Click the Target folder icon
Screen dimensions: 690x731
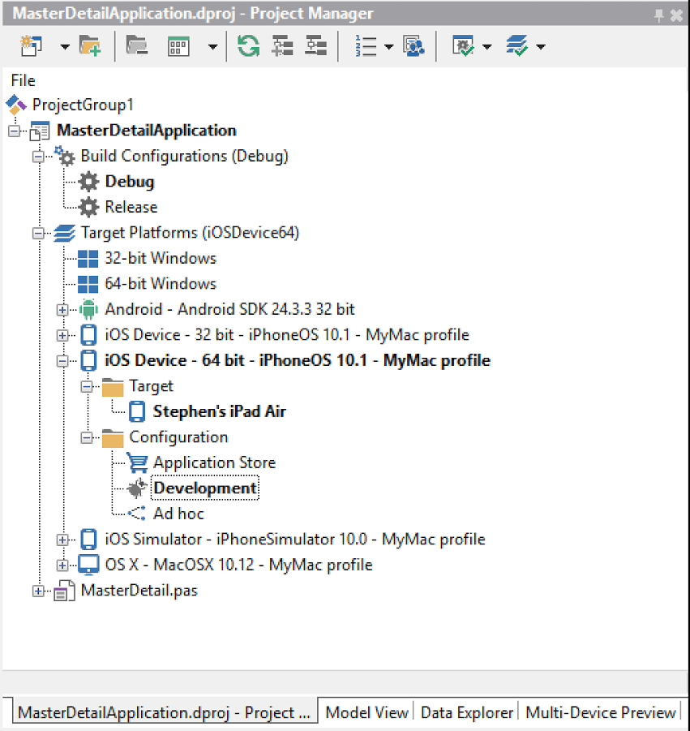click(113, 386)
